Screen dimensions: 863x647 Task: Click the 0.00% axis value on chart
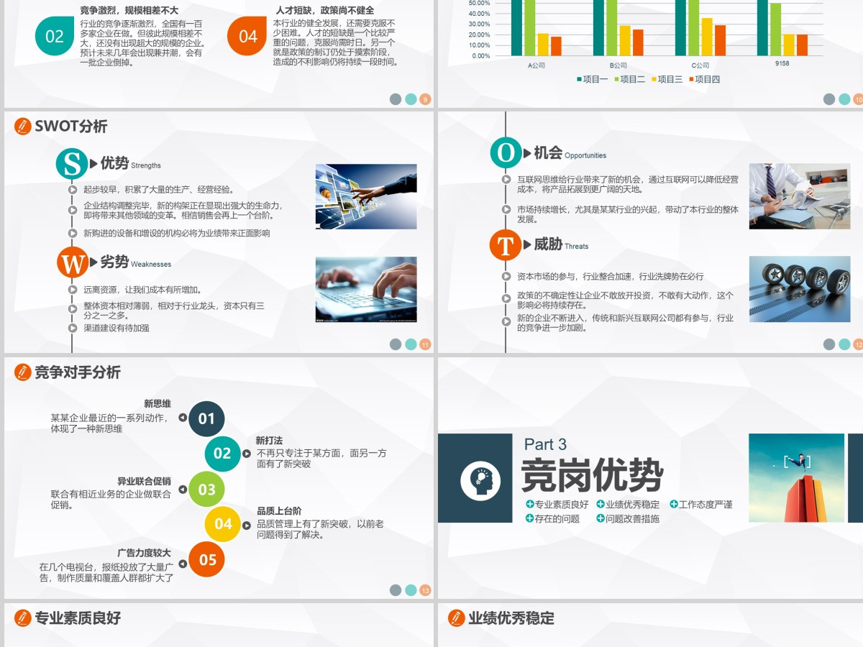[481, 55]
